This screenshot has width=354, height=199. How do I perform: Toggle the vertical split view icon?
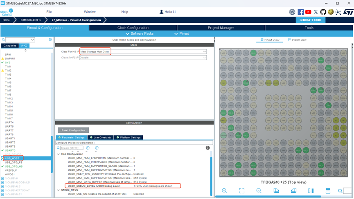[x=311, y=191]
